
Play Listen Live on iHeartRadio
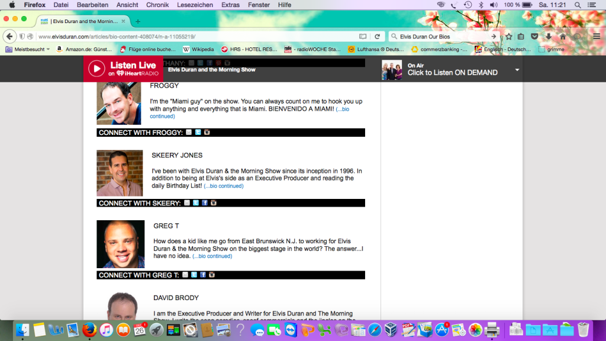pyautogui.click(x=123, y=69)
